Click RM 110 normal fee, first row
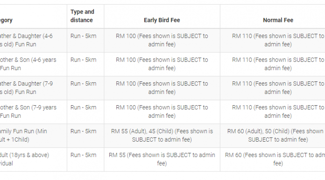325x180 pixels. [278, 40]
